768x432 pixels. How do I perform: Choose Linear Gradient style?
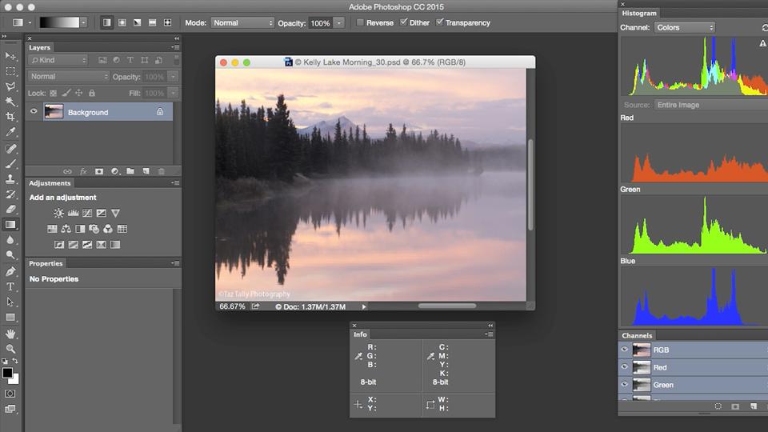point(106,22)
